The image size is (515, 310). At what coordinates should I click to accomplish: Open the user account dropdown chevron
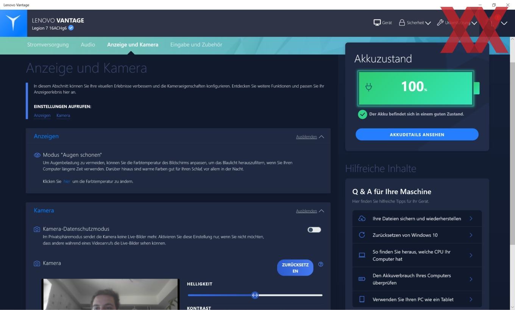(x=504, y=23)
